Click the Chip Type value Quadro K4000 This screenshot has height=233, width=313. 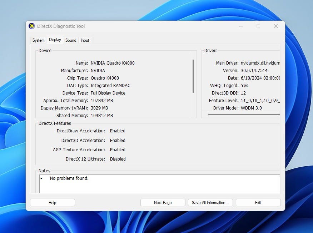105,78
